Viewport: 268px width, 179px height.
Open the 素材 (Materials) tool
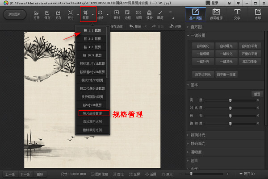click(117, 15)
